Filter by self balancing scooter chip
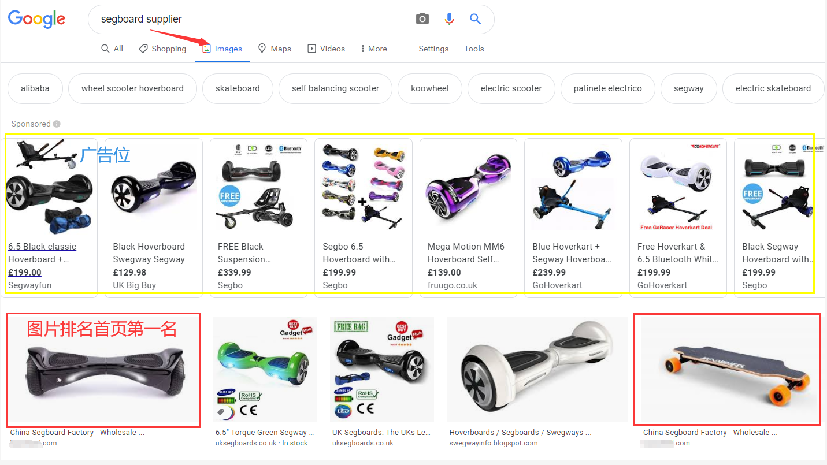The width and height of the screenshot is (827, 465). coord(335,88)
